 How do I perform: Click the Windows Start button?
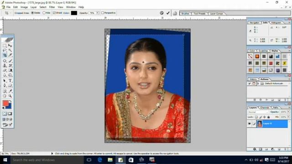point(5,160)
